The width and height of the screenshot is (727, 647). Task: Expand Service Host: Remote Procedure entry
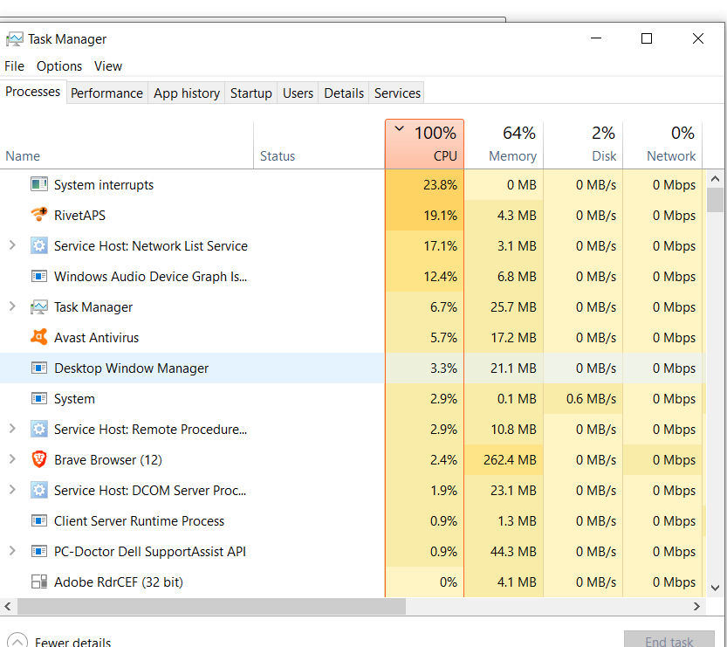11,429
